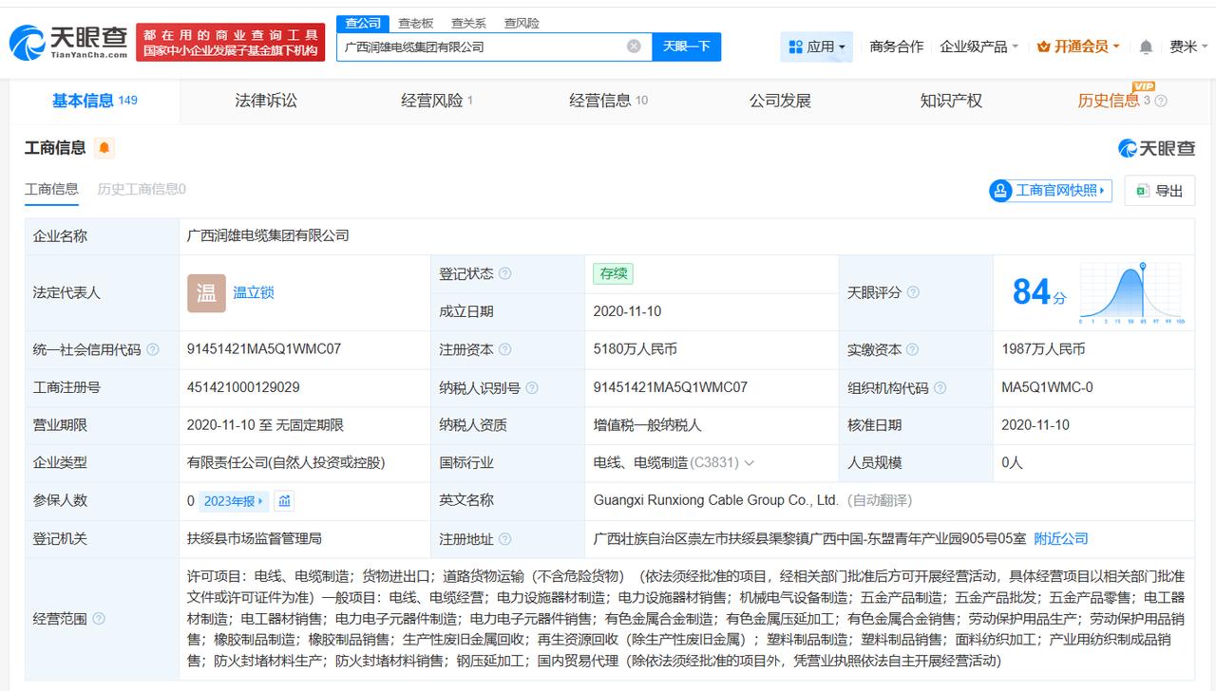Open notifications via the bell icon
This screenshot has height=691, width=1216.
(1147, 46)
